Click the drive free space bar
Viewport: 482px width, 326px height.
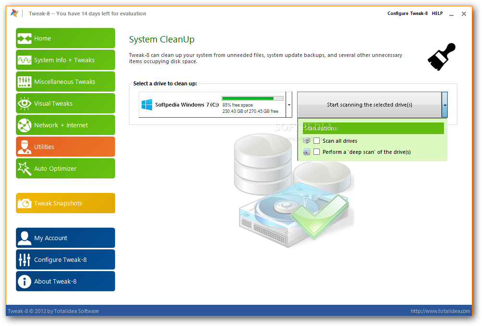coord(252,98)
